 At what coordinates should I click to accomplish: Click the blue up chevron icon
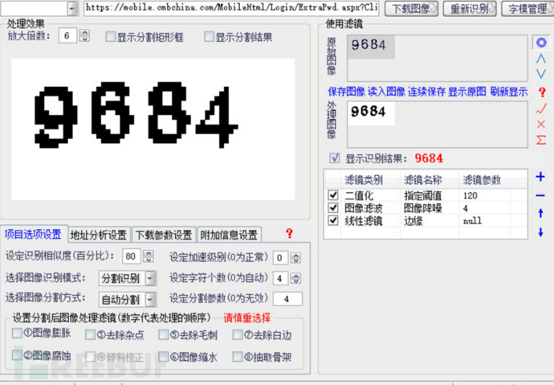541,59
